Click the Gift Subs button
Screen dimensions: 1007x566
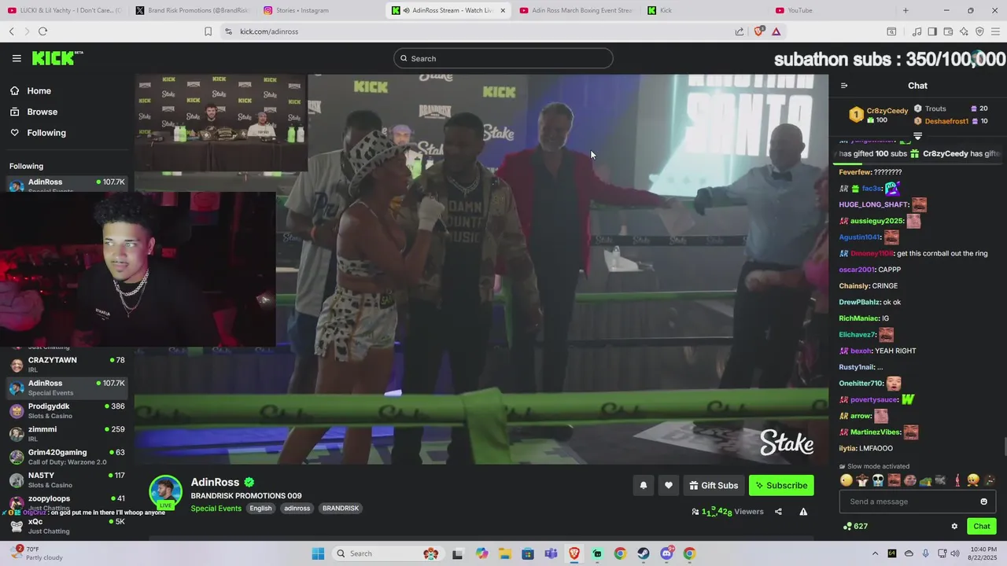click(714, 486)
